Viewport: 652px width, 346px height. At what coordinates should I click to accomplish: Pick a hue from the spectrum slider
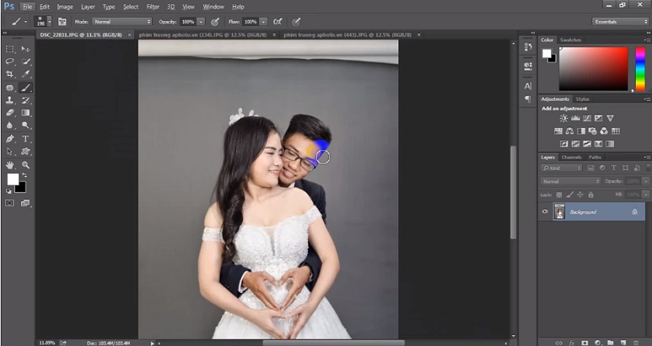click(x=640, y=68)
